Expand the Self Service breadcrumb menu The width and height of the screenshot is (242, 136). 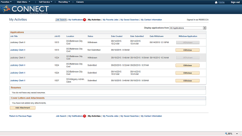tap(45, 2)
